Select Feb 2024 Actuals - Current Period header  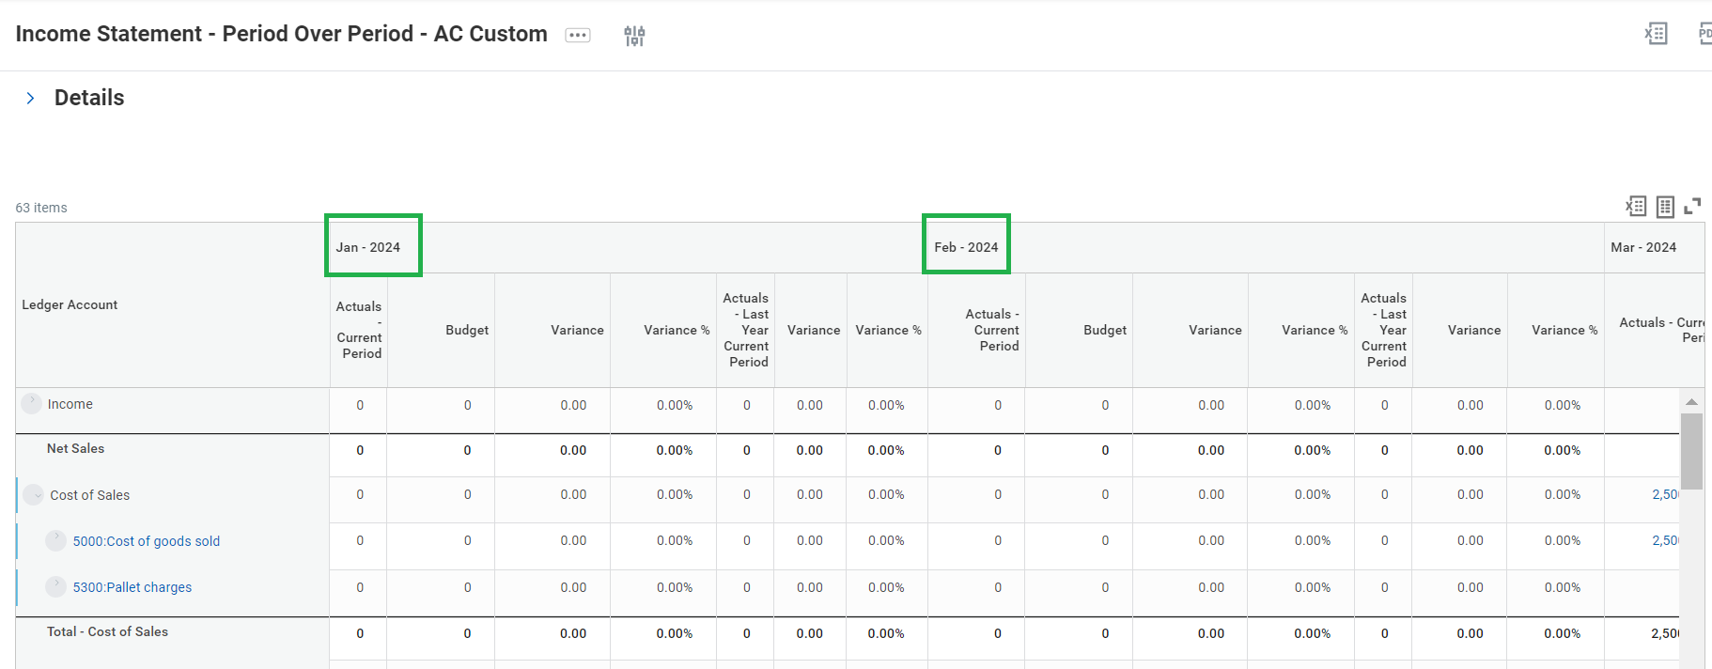tap(992, 330)
